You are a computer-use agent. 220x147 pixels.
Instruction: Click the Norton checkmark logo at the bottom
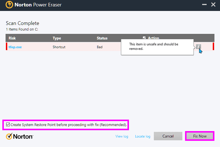click(x=19, y=136)
